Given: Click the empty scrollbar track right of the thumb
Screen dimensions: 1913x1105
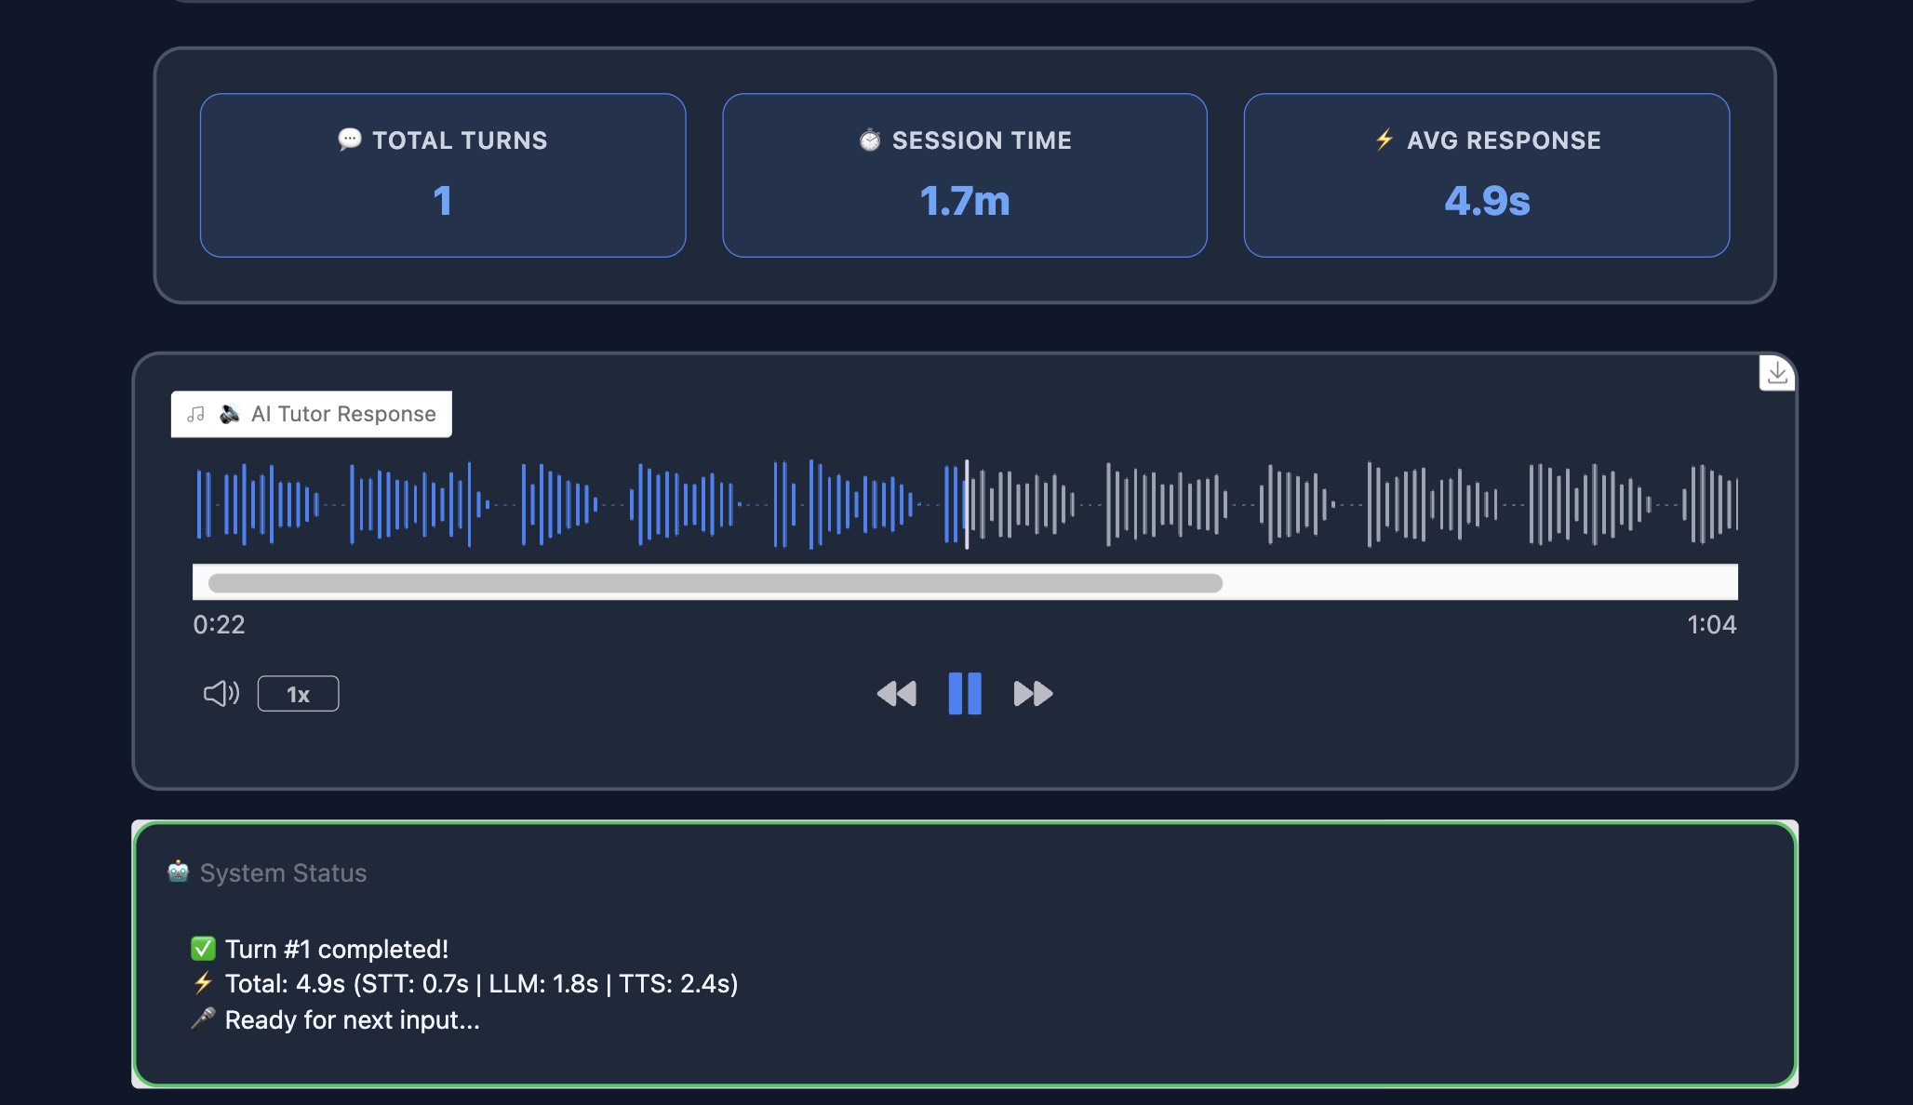Looking at the screenshot, I should (x=1479, y=583).
